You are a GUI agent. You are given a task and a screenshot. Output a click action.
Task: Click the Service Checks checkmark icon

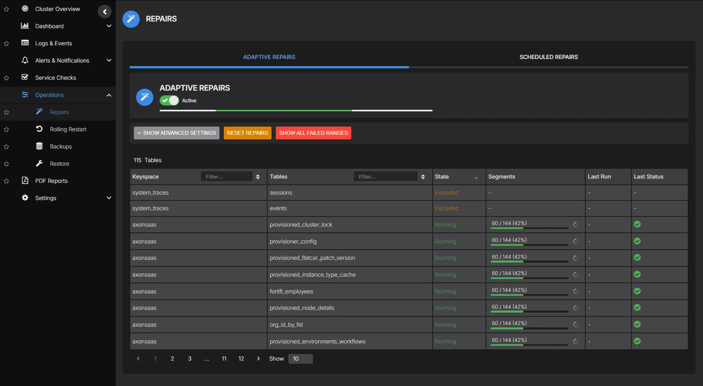tap(25, 77)
